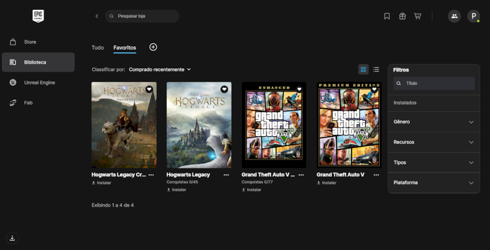Image resolution: width=490 pixels, height=250 pixels.
Task: Open the gift redeem icon
Action: point(402,17)
